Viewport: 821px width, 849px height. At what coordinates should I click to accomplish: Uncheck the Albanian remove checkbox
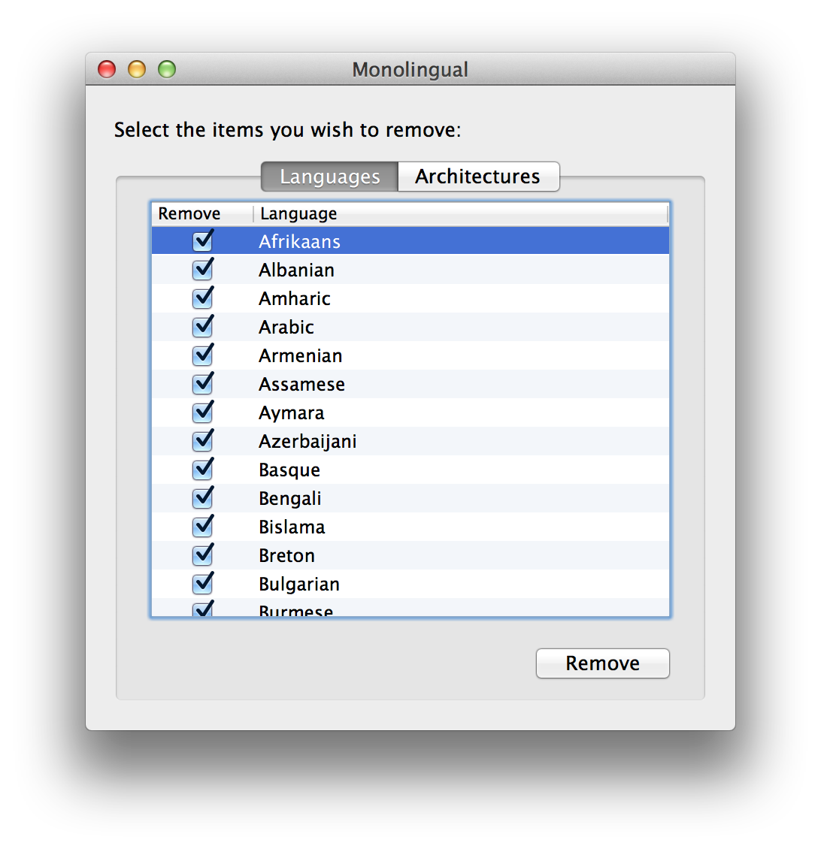[203, 270]
